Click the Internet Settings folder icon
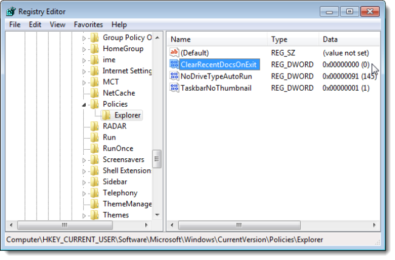The image size is (395, 260). coord(95,71)
